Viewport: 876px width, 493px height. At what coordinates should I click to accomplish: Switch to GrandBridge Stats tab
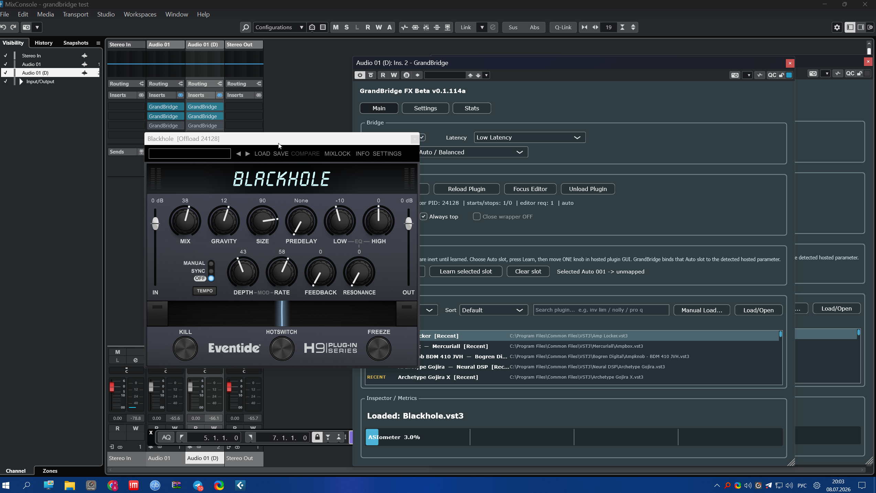coord(472,108)
